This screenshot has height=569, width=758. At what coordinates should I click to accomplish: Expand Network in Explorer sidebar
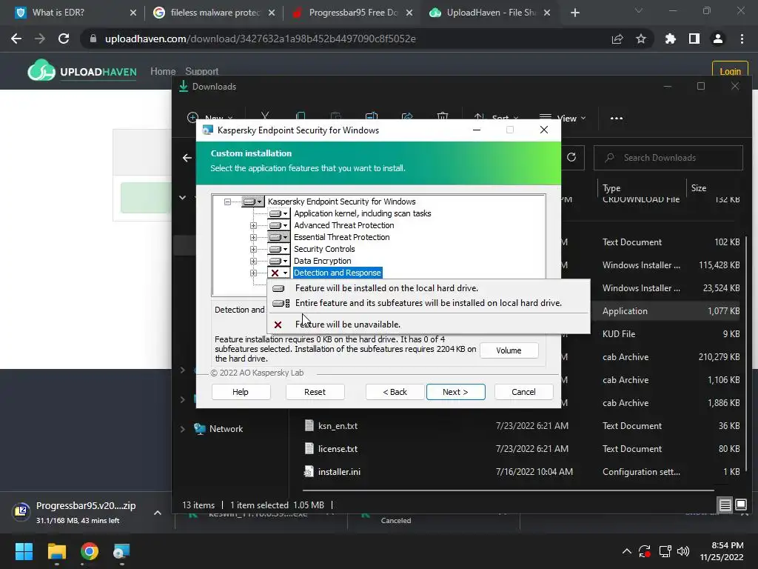[x=183, y=429]
